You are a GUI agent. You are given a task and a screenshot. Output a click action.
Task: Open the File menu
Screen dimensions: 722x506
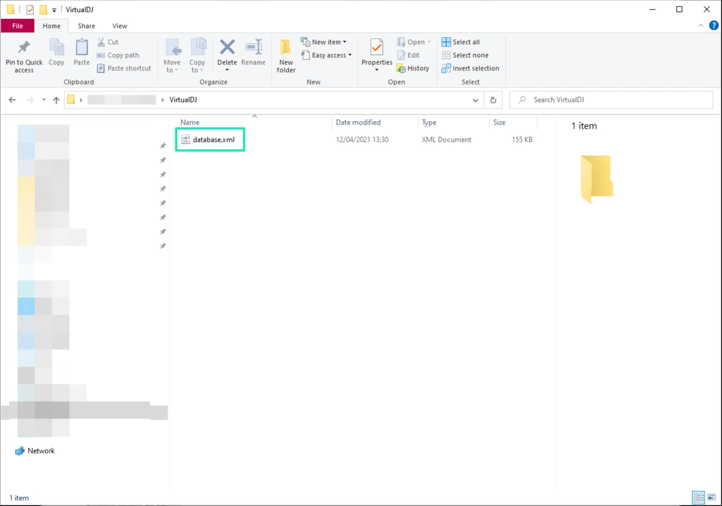pyautogui.click(x=17, y=26)
